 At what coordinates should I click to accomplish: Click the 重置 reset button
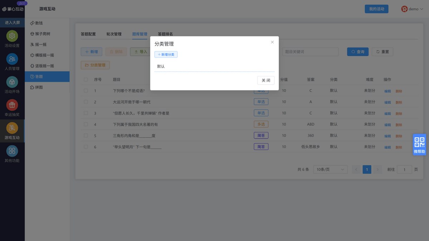[383, 52]
